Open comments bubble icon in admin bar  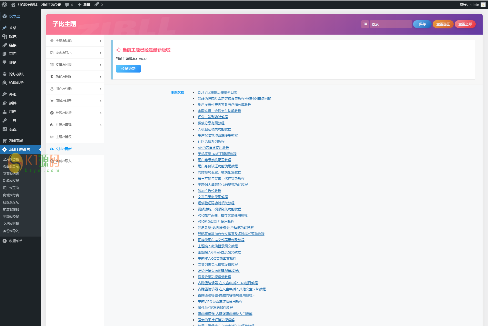[x=67, y=5]
